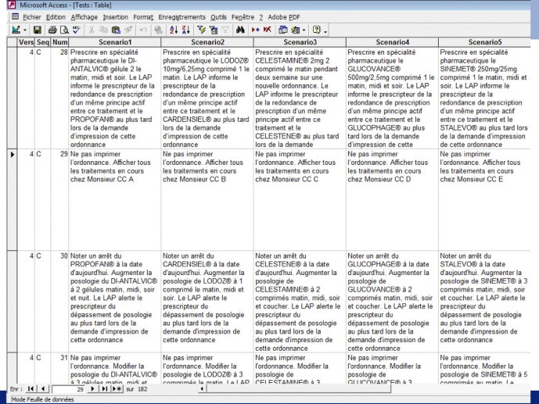Open the Insertion menu
This screenshot has width=539, height=404.
tap(115, 17)
